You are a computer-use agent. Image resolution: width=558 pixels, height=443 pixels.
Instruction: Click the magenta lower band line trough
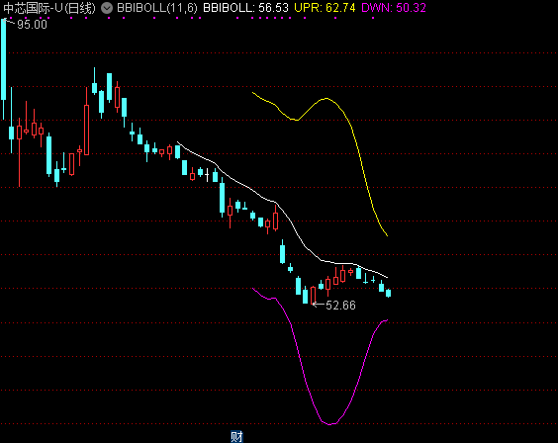pyautogui.click(x=329, y=424)
